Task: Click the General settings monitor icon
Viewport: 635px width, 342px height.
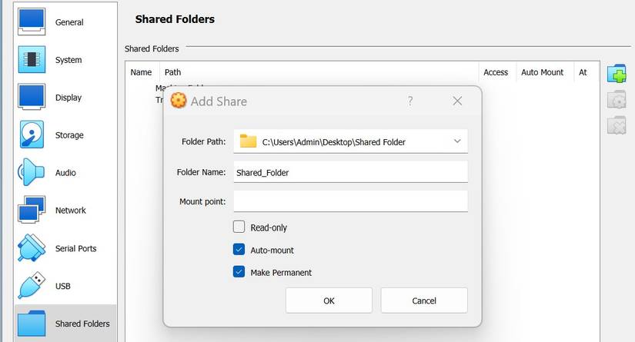Action: [x=32, y=22]
